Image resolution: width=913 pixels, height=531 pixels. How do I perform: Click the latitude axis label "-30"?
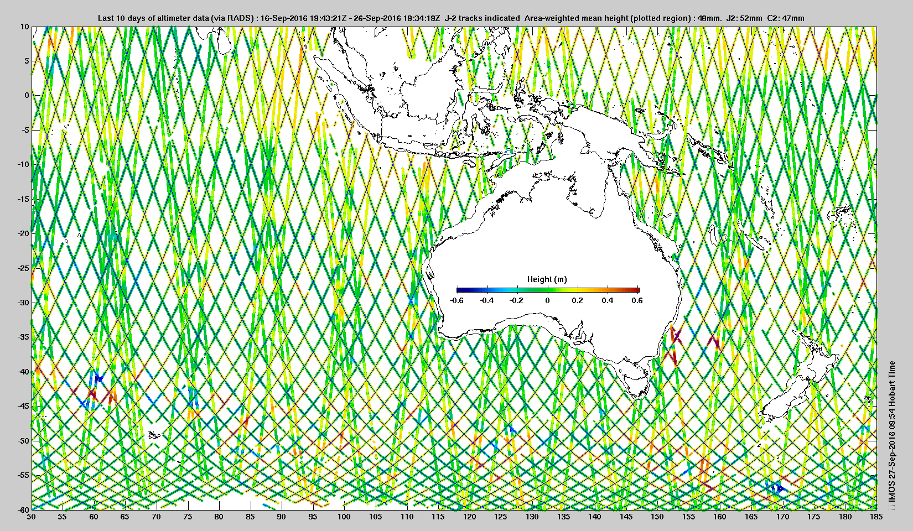point(23,303)
